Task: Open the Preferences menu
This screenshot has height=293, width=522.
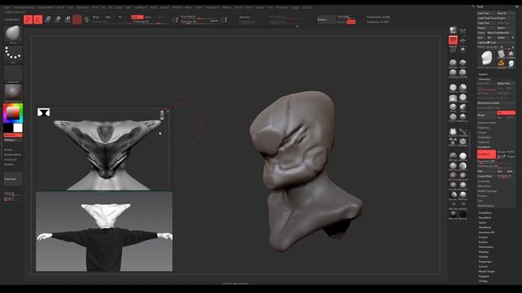Action: pyautogui.click(x=212, y=7)
